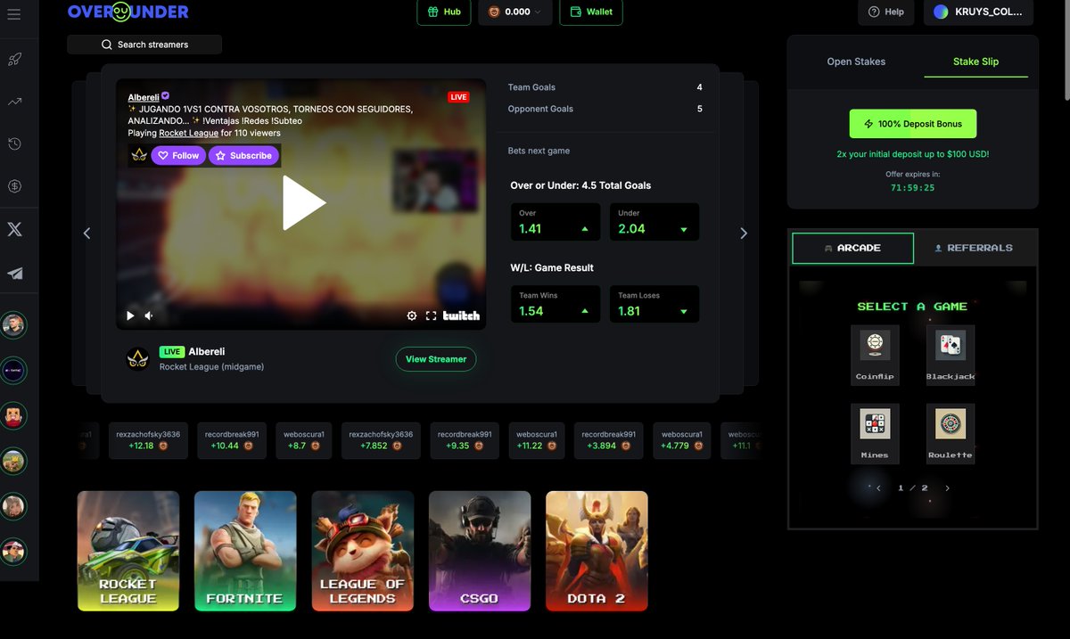
Task: Open the Coinflip arcade game
Action: pyautogui.click(x=875, y=355)
